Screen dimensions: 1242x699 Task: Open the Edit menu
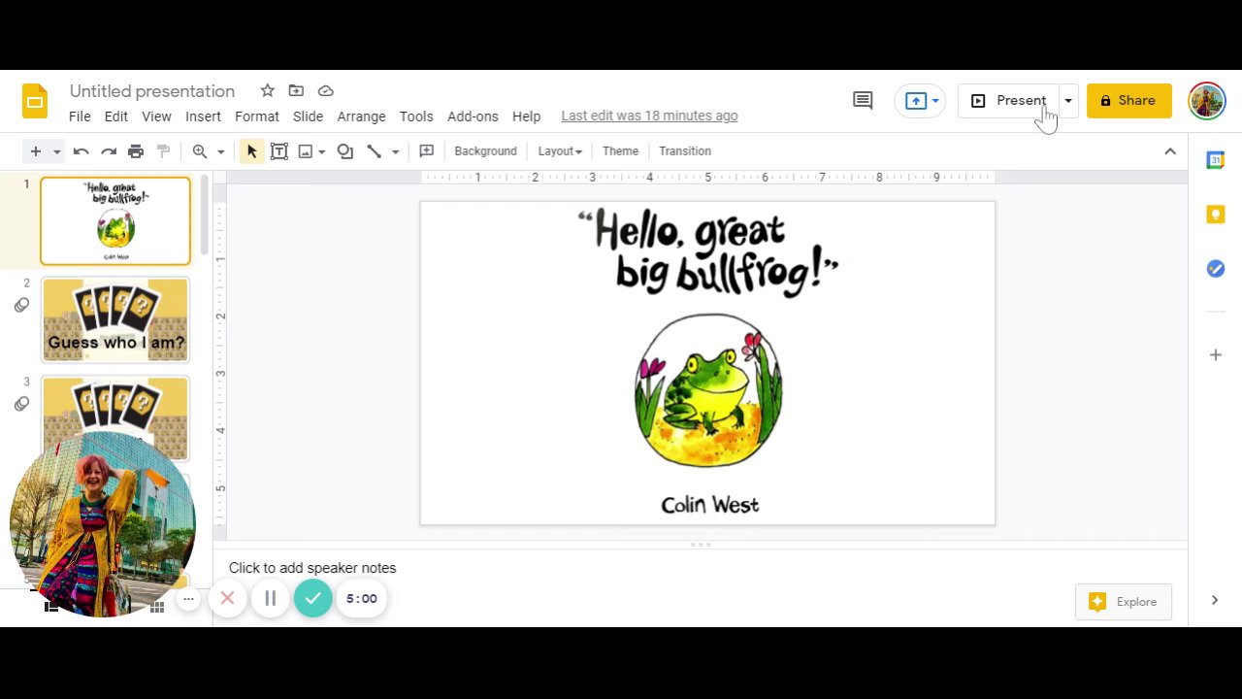click(116, 116)
